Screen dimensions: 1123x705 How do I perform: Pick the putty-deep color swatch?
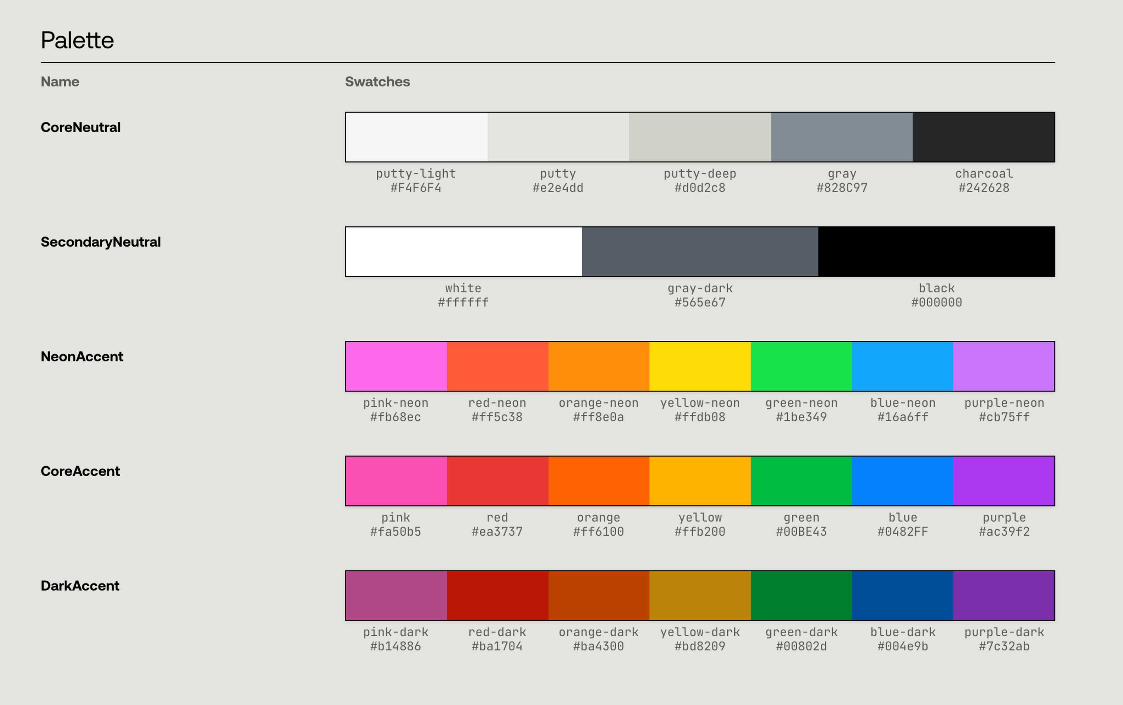700,137
